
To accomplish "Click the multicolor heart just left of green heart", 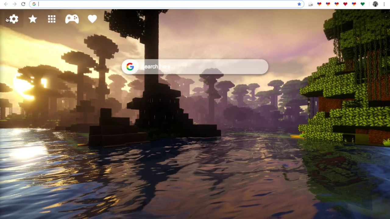I will click(354, 4).
